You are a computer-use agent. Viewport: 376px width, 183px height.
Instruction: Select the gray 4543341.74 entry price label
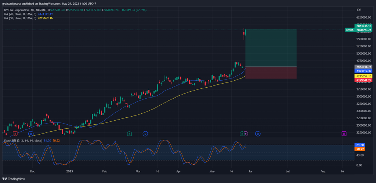(363, 67)
